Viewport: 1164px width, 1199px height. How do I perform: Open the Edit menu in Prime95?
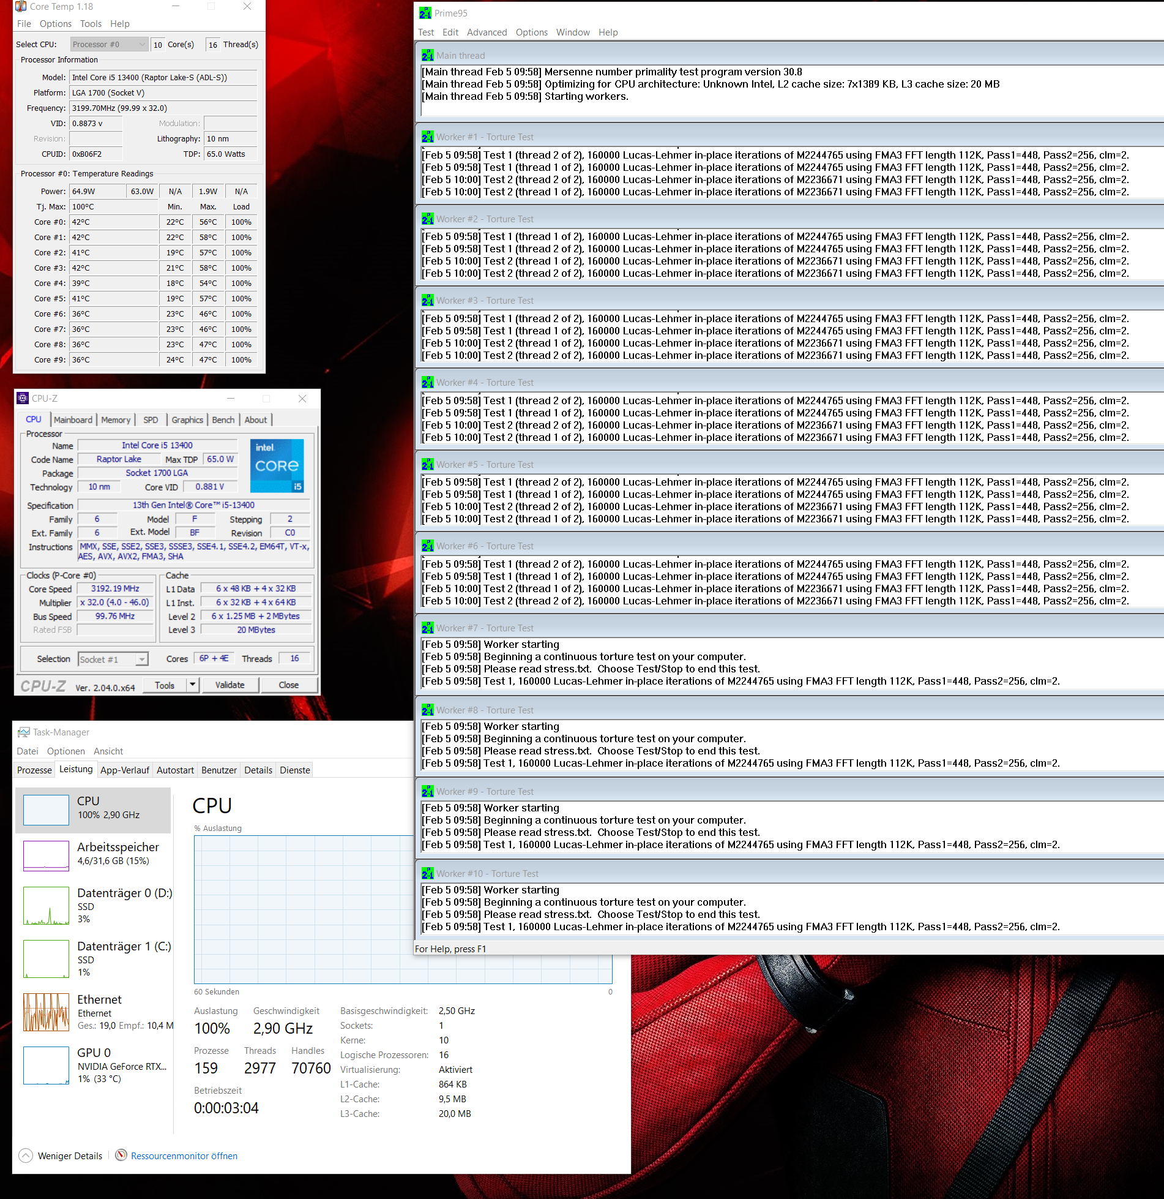(x=450, y=32)
